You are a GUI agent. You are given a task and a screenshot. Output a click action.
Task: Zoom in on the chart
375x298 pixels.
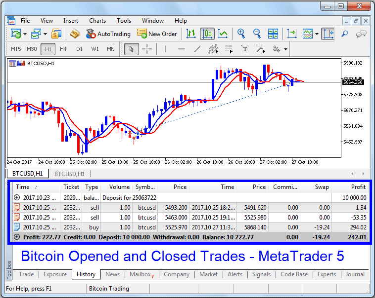[x=241, y=34]
